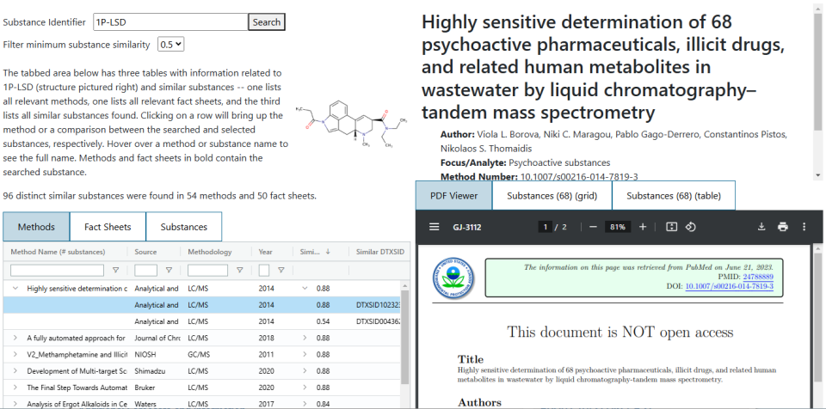
Task: Click the fit to page icon
Action: coord(672,227)
